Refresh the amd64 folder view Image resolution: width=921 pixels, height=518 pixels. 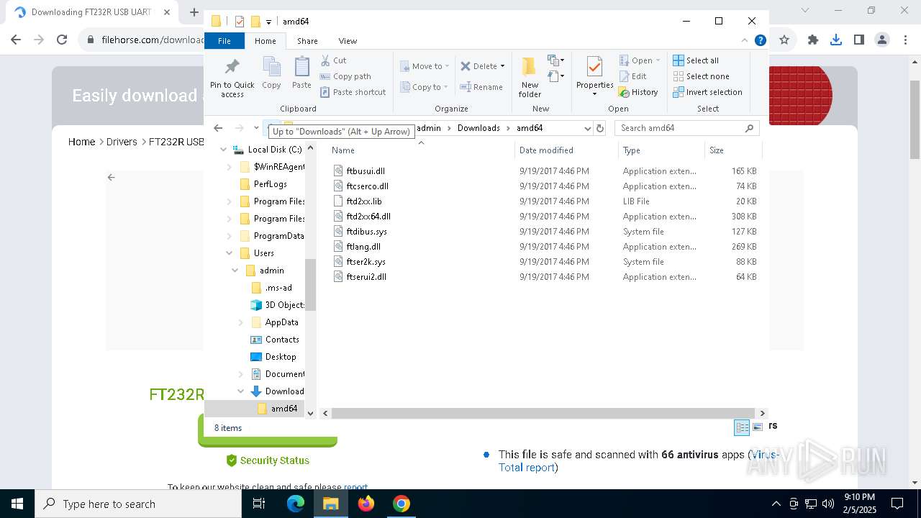pyautogui.click(x=600, y=128)
